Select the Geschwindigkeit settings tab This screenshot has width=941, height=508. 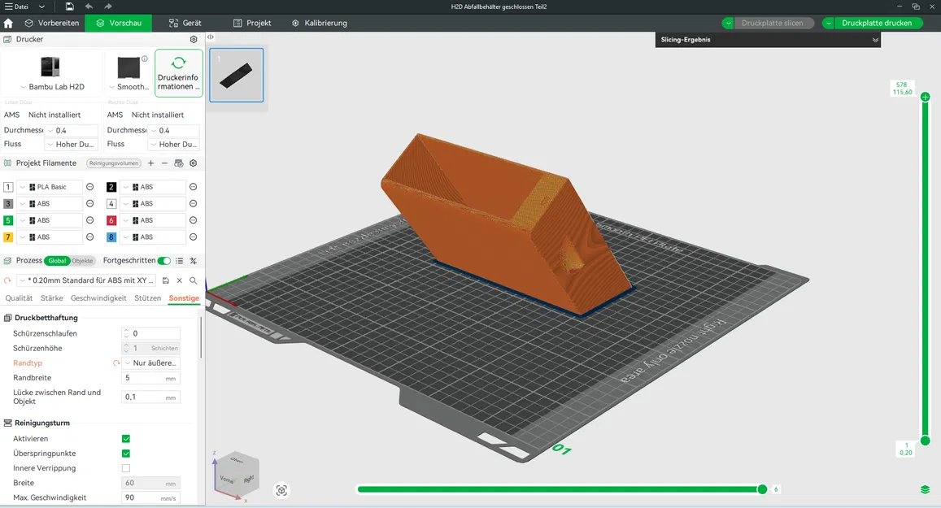coord(98,298)
